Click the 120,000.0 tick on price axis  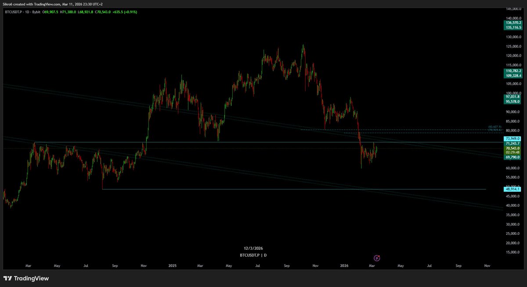513,56
